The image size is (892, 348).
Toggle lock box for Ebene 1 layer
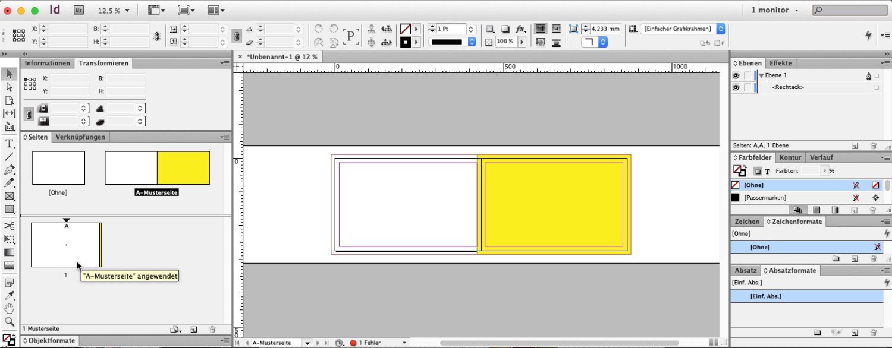tap(747, 76)
